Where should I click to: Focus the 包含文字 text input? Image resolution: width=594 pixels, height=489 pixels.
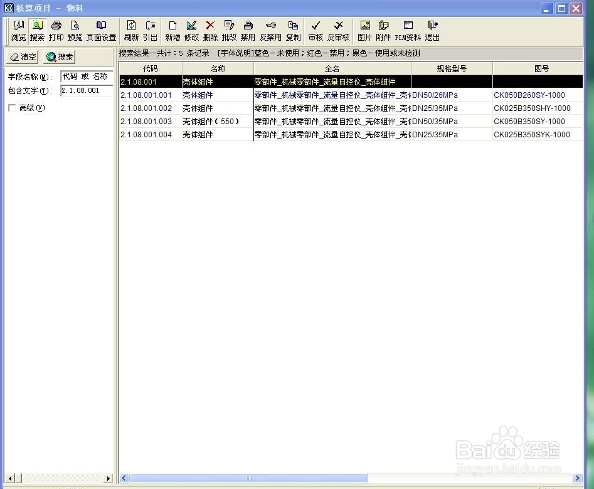click(87, 90)
